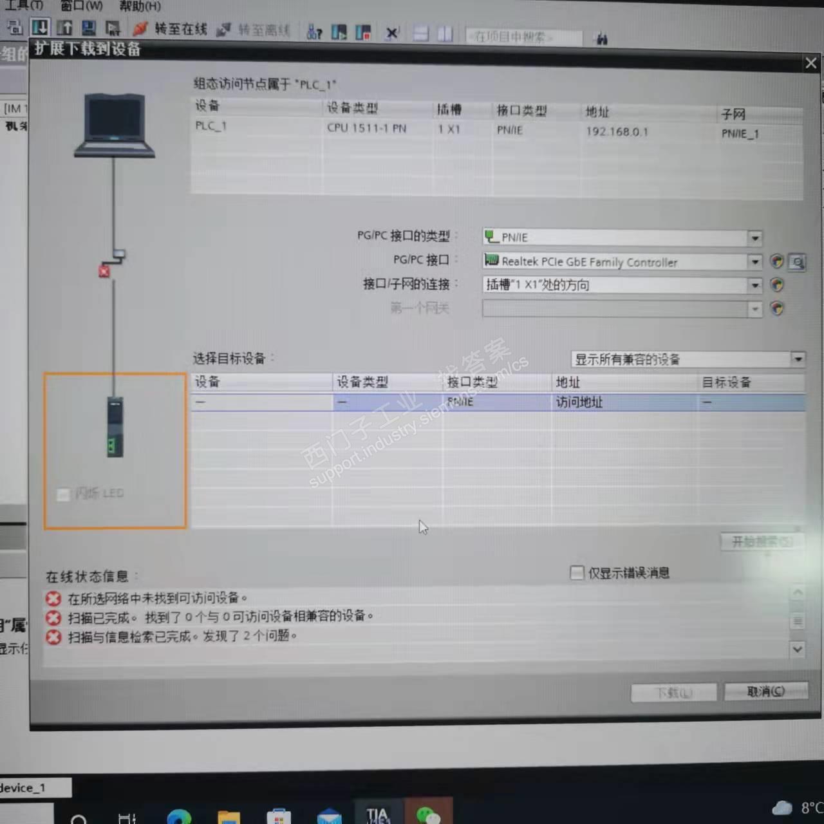Click the 地址 header in target table

[x=568, y=382]
